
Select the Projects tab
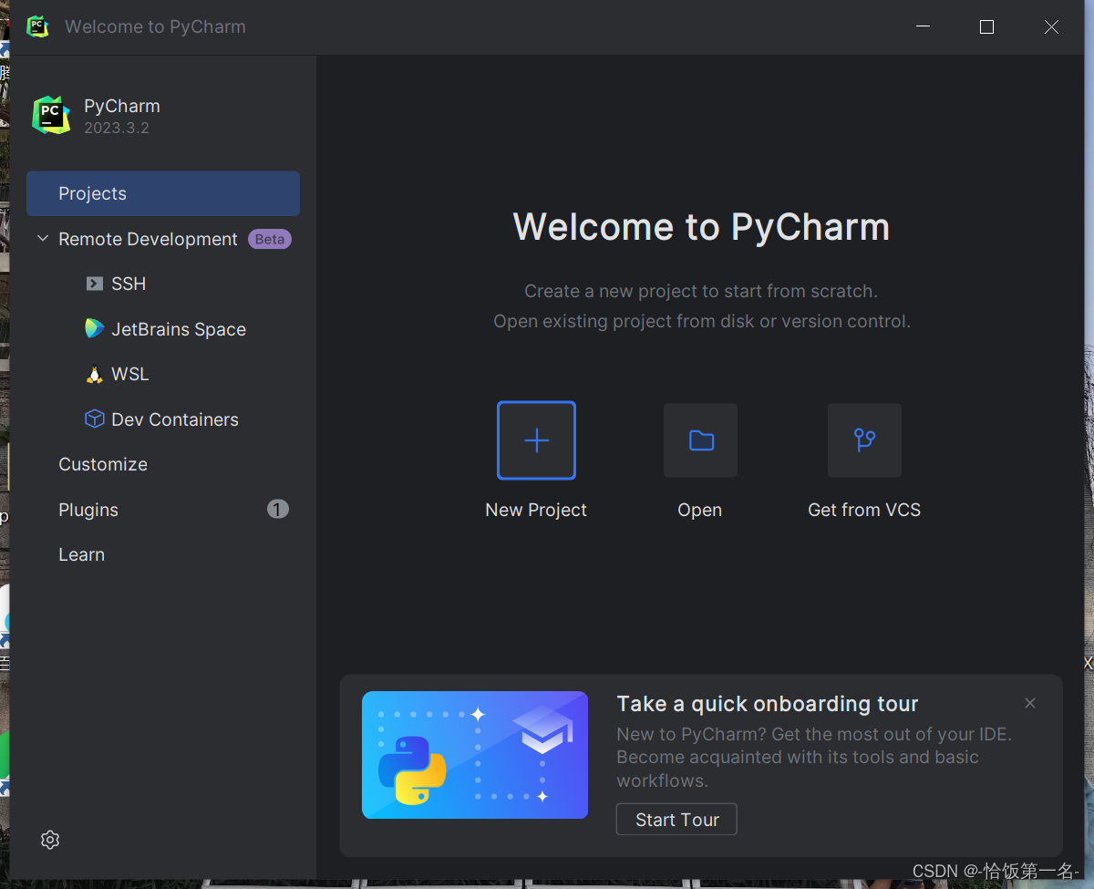click(x=163, y=193)
